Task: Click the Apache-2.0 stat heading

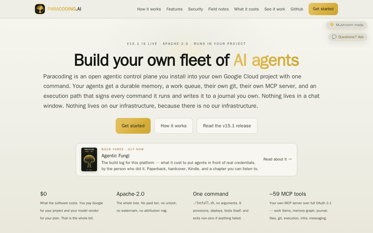Action: (131, 194)
